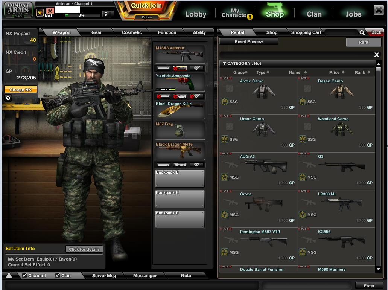
Task: Click the rank badge icon beside AUG A3 MSG
Action: pos(225,177)
